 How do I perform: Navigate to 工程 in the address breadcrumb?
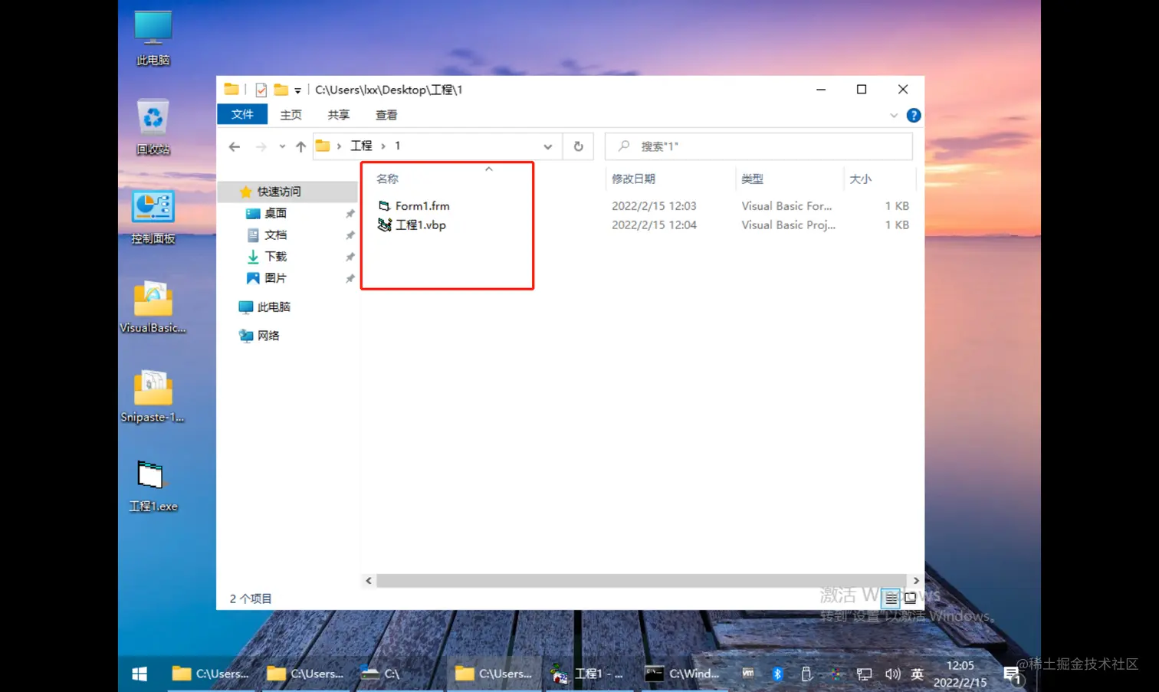[x=361, y=146]
